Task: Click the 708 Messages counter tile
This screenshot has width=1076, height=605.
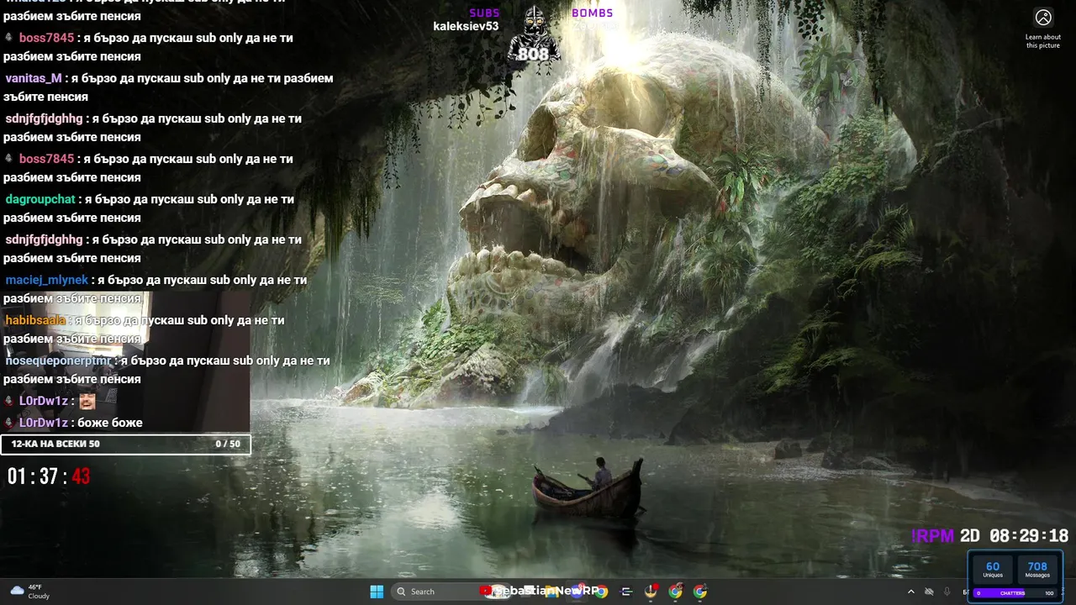Action: tap(1037, 570)
